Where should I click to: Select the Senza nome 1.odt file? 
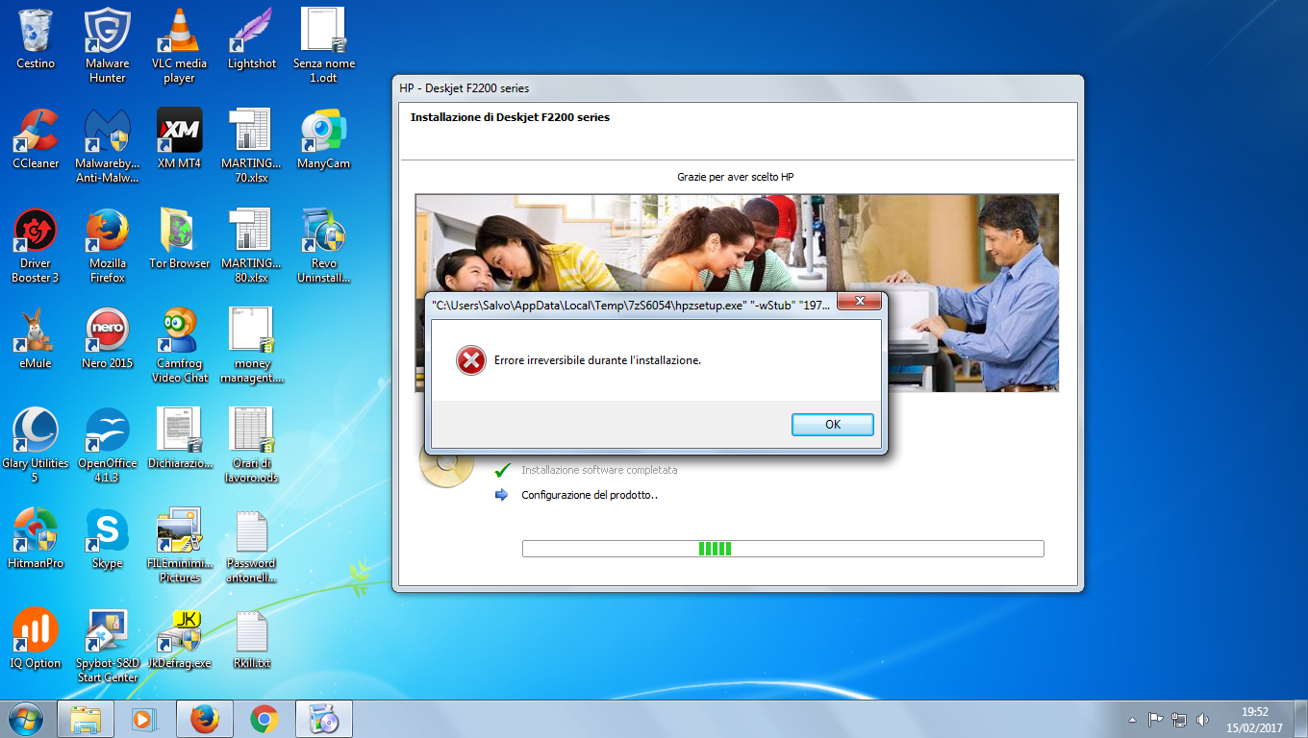point(324,46)
